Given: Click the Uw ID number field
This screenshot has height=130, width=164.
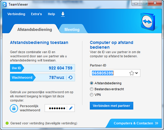Looking at the screenshot, I should (43, 68).
